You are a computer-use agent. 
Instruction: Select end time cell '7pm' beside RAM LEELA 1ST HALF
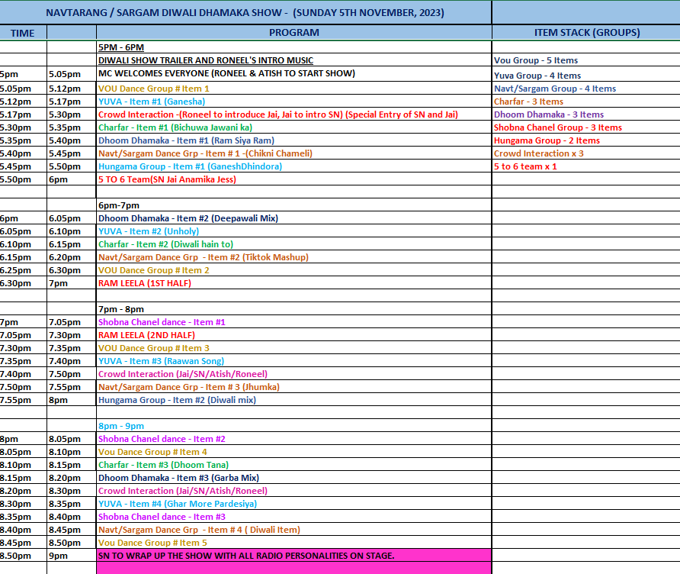72,283
